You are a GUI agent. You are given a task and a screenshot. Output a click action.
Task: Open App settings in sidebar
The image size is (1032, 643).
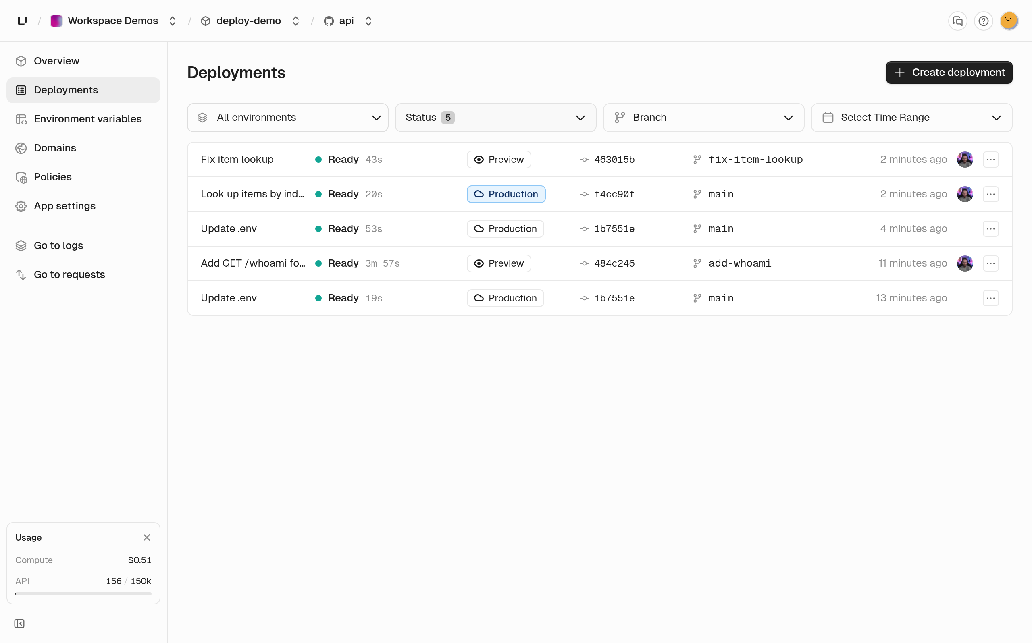tap(83, 206)
